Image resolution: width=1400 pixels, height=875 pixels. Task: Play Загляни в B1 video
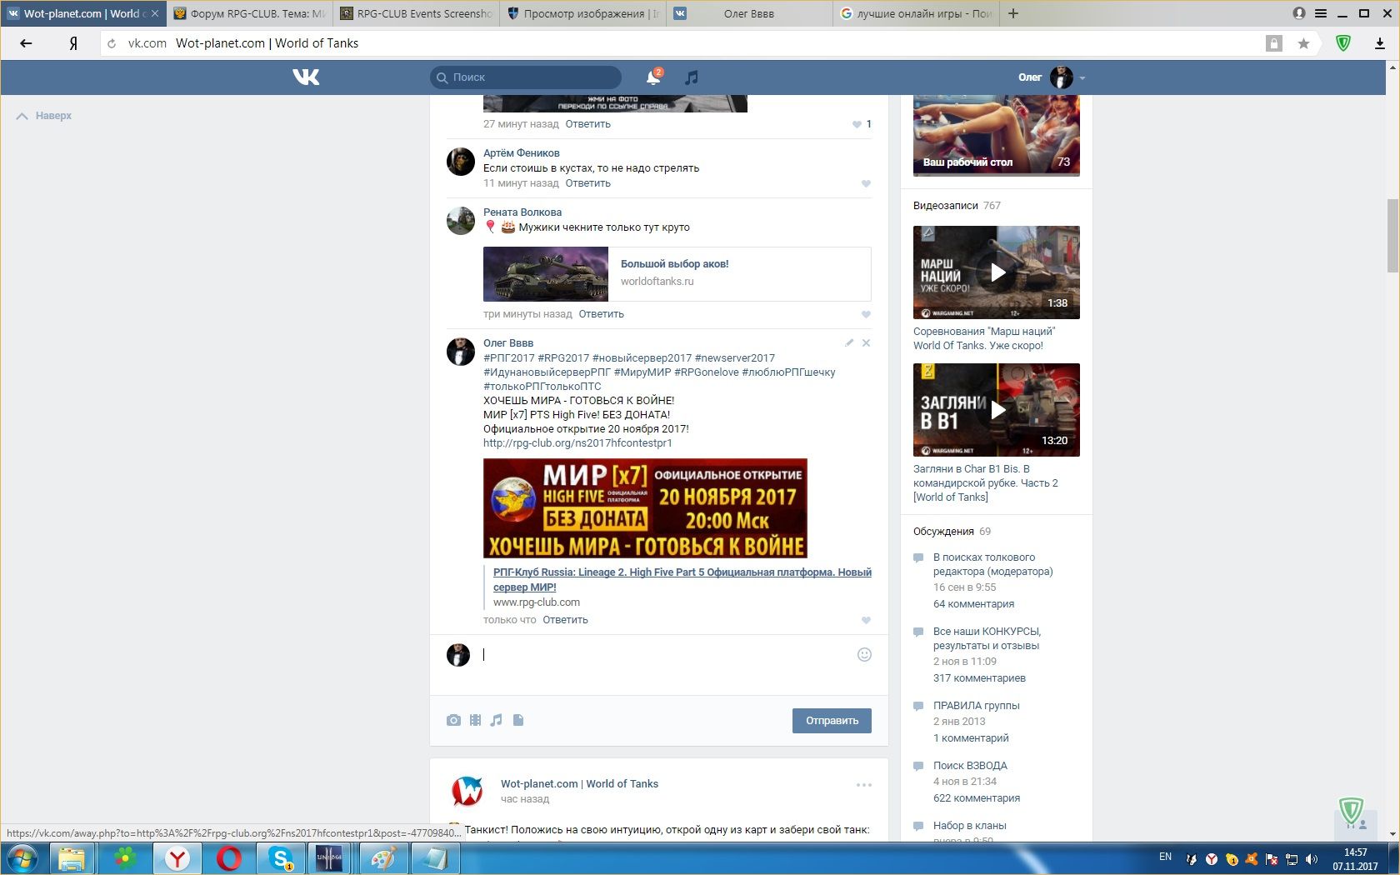[x=997, y=410]
